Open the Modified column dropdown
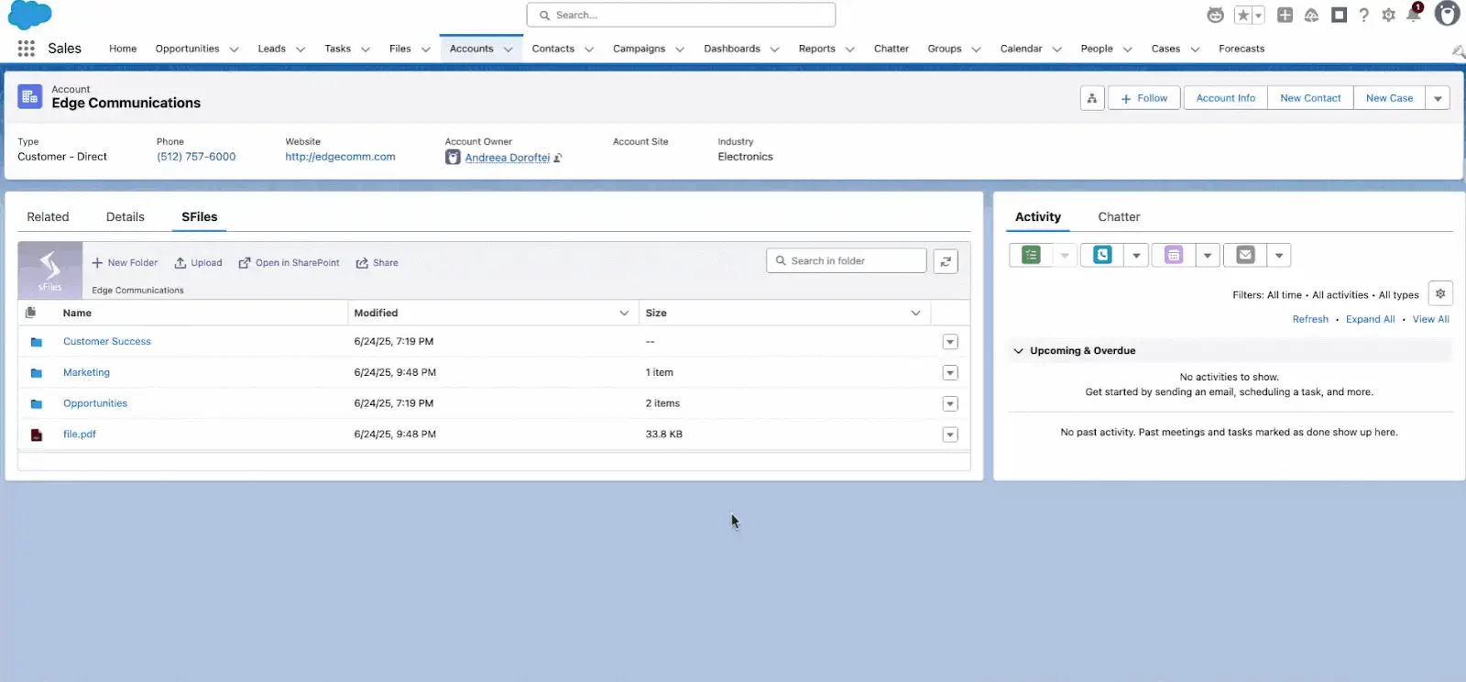This screenshot has width=1466, height=682. pyautogui.click(x=624, y=313)
